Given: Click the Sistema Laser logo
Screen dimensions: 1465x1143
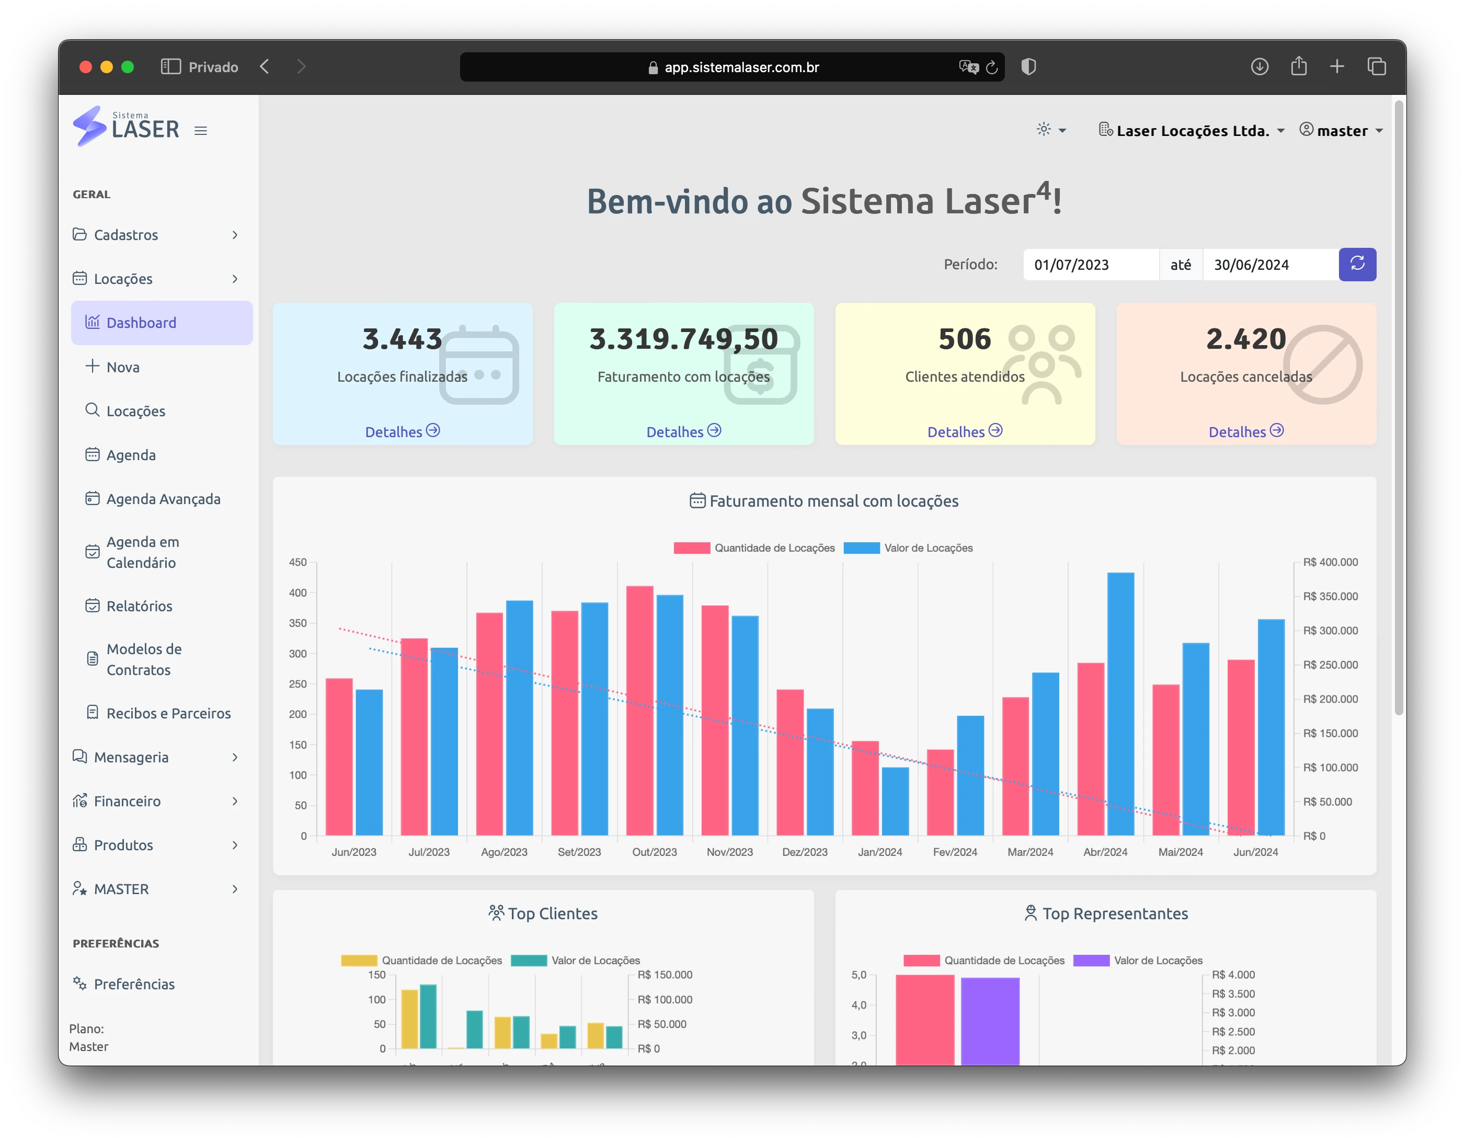Looking at the screenshot, I should [126, 126].
